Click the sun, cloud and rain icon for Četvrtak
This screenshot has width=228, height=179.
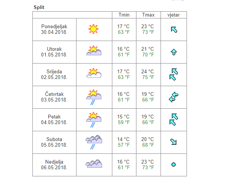click(94, 97)
